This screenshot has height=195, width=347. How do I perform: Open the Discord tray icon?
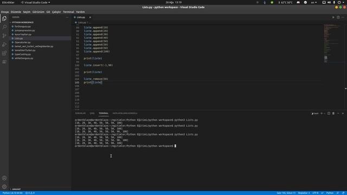(x=298, y=2)
